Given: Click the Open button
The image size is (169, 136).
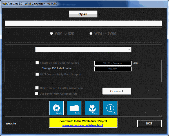Looking at the screenshot, I should (83, 14).
